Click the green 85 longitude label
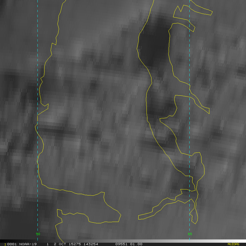Viewport: 246px width, 246px height. tap(190, 234)
